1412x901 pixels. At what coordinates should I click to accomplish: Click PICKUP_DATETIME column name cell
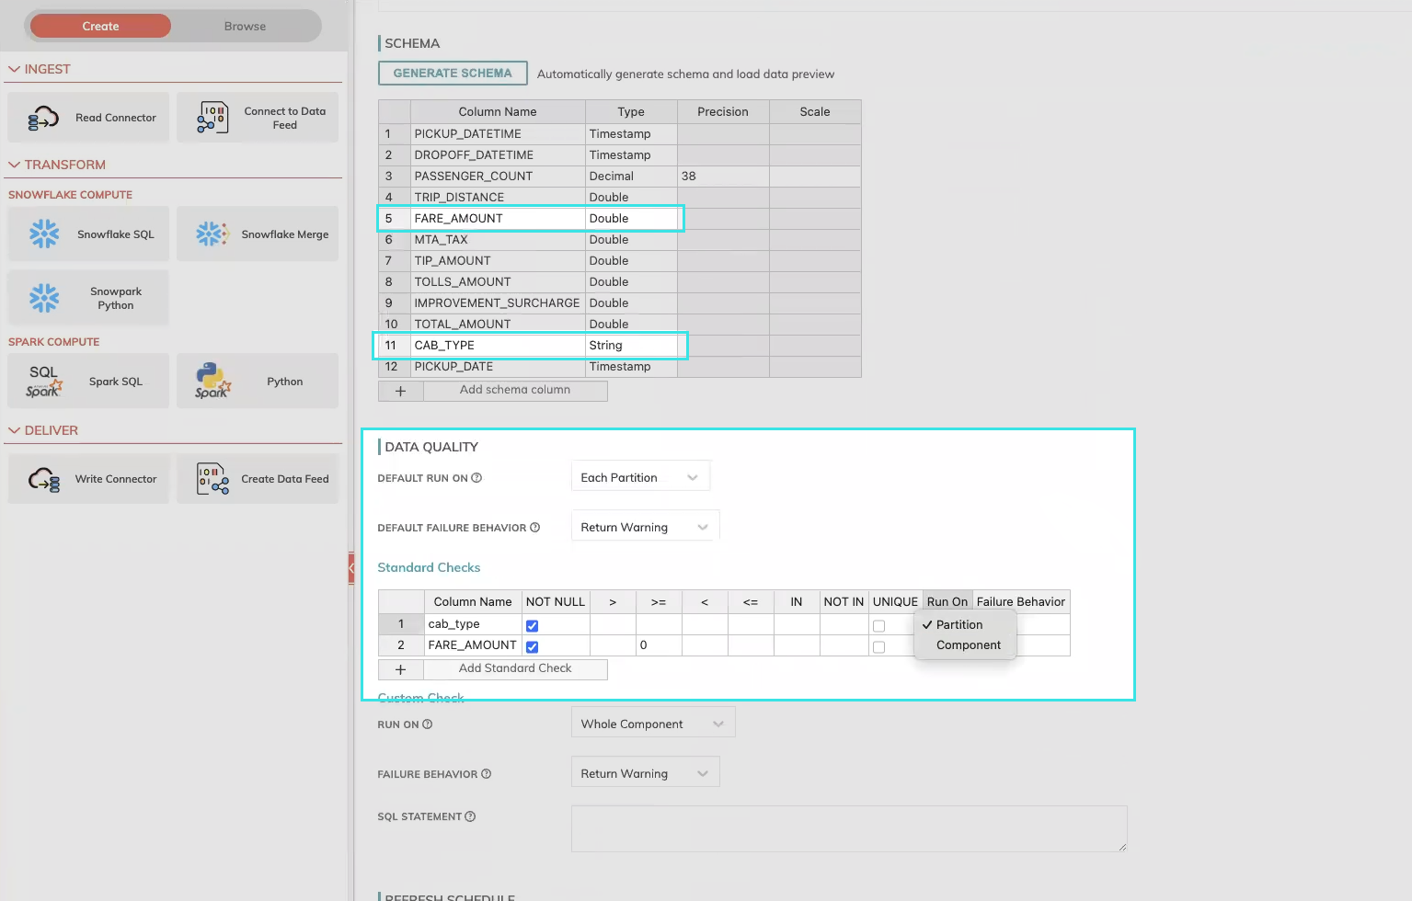coord(498,133)
